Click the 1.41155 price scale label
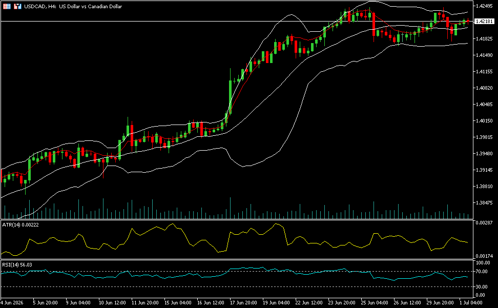The width and height of the screenshot is (498, 308). coord(484,72)
